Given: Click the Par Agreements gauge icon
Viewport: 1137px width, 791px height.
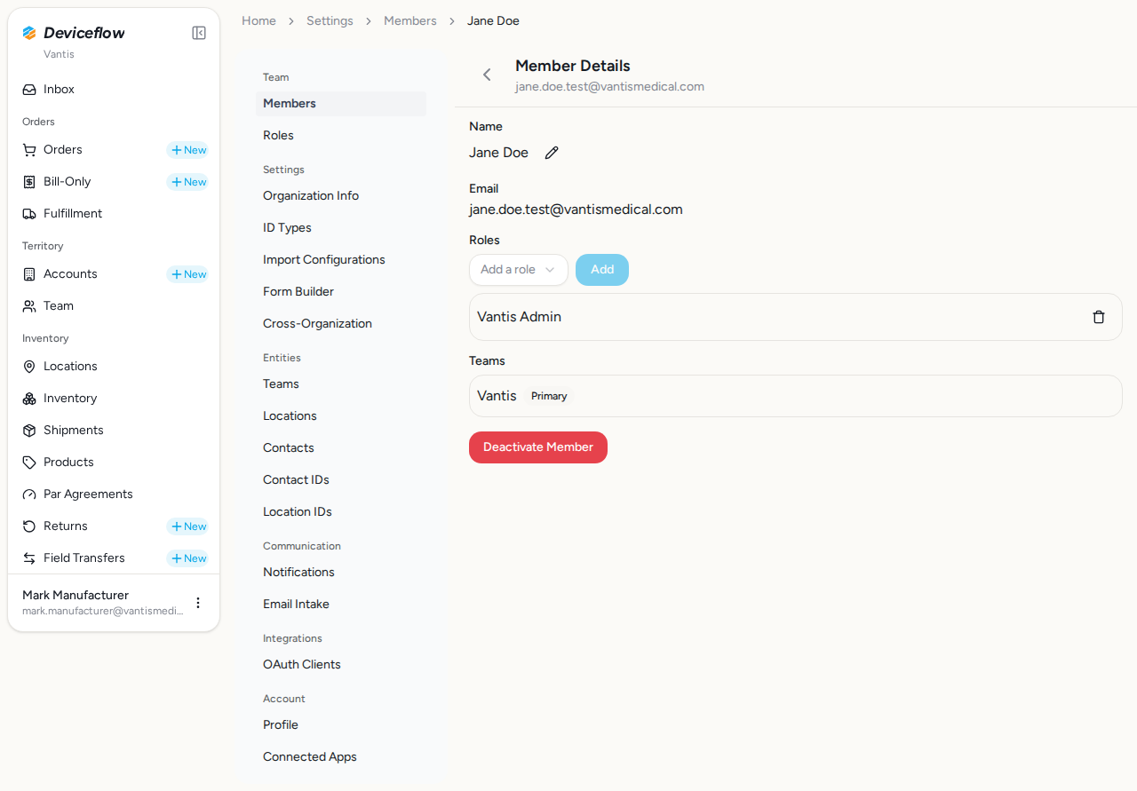Looking at the screenshot, I should click(29, 494).
